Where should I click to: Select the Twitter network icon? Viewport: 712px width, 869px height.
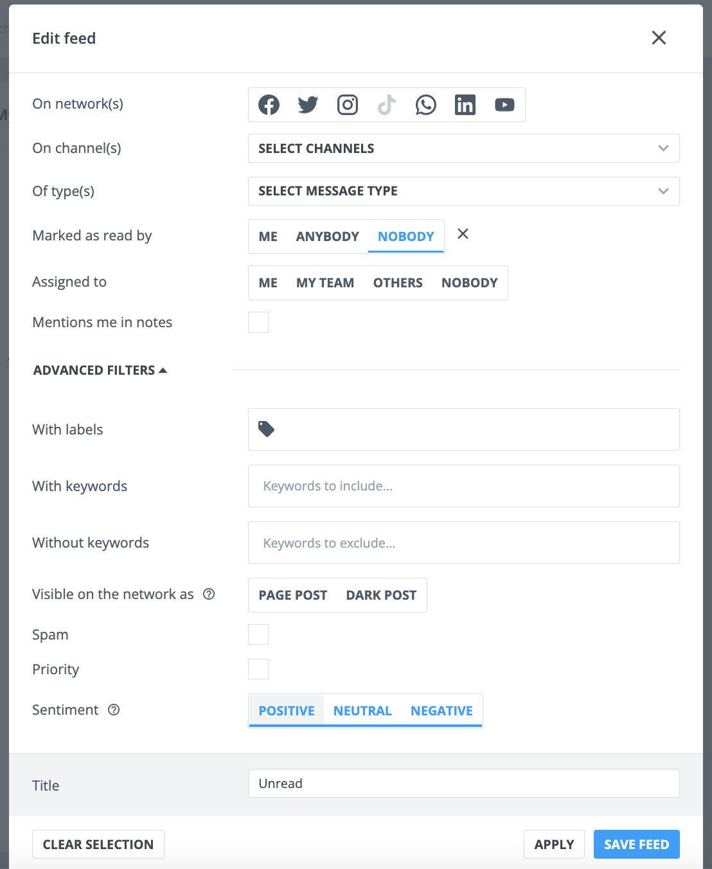308,105
